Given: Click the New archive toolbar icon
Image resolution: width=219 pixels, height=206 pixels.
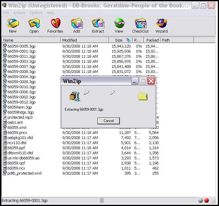Looking at the screenshot, I should click(13, 23).
